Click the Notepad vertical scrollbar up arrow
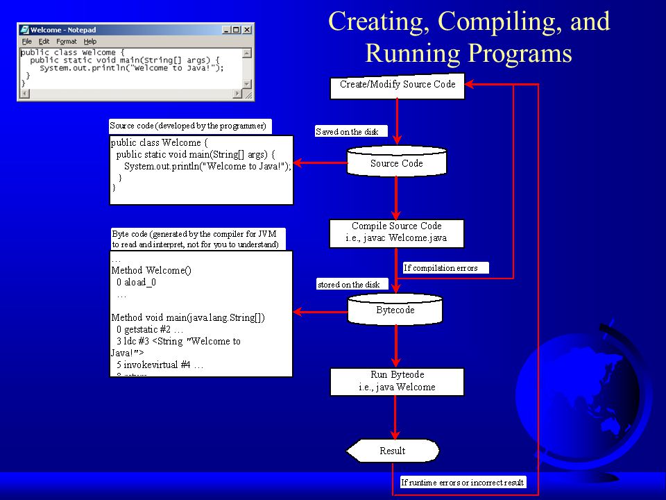This screenshot has height=500, width=666. (247, 53)
